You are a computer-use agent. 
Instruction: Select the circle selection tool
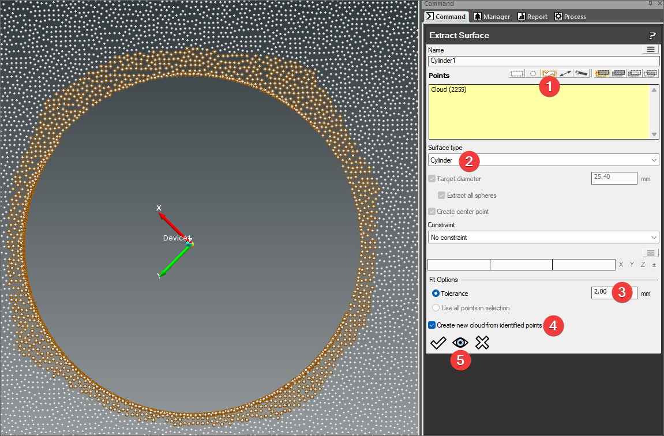pyautogui.click(x=533, y=74)
